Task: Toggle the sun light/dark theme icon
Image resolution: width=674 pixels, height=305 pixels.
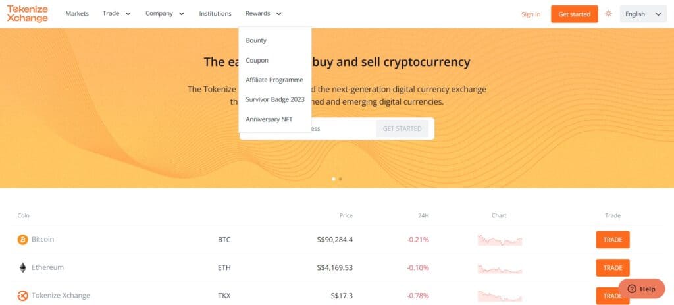Action: coord(608,14)
